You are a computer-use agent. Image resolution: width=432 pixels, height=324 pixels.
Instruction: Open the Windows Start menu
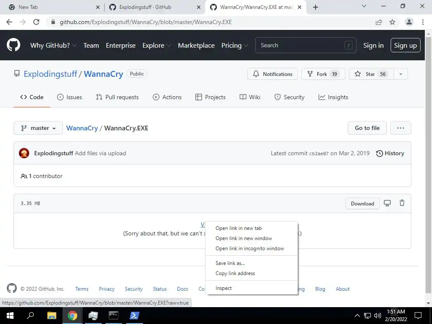click(10, 316)
